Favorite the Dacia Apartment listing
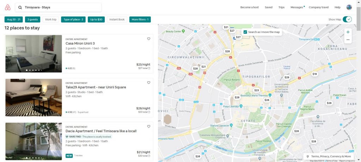Viewport: 361px width, 162px height. (149, 127)
